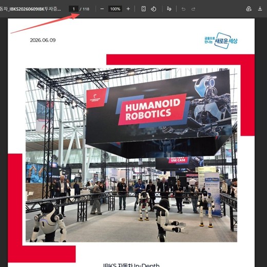
Task: Rotate the document counterclockwise
Action: tap(154, 9)
